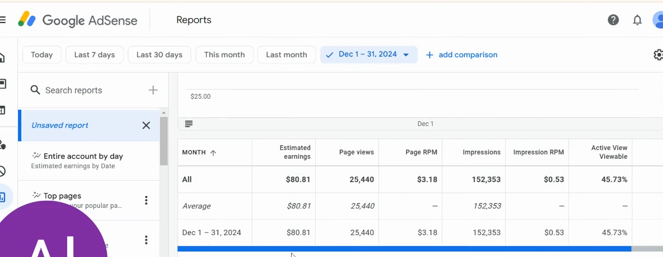The image size is (663, 257).
Task: Open the help question mark icon
Action: [x=613, y=20]
